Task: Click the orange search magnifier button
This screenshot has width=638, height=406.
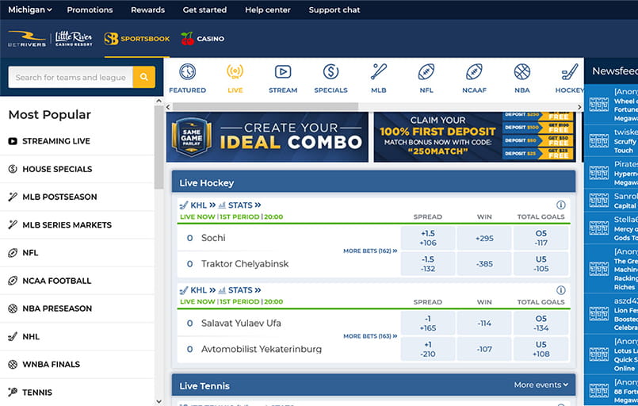Action: (x=143, y=77)
